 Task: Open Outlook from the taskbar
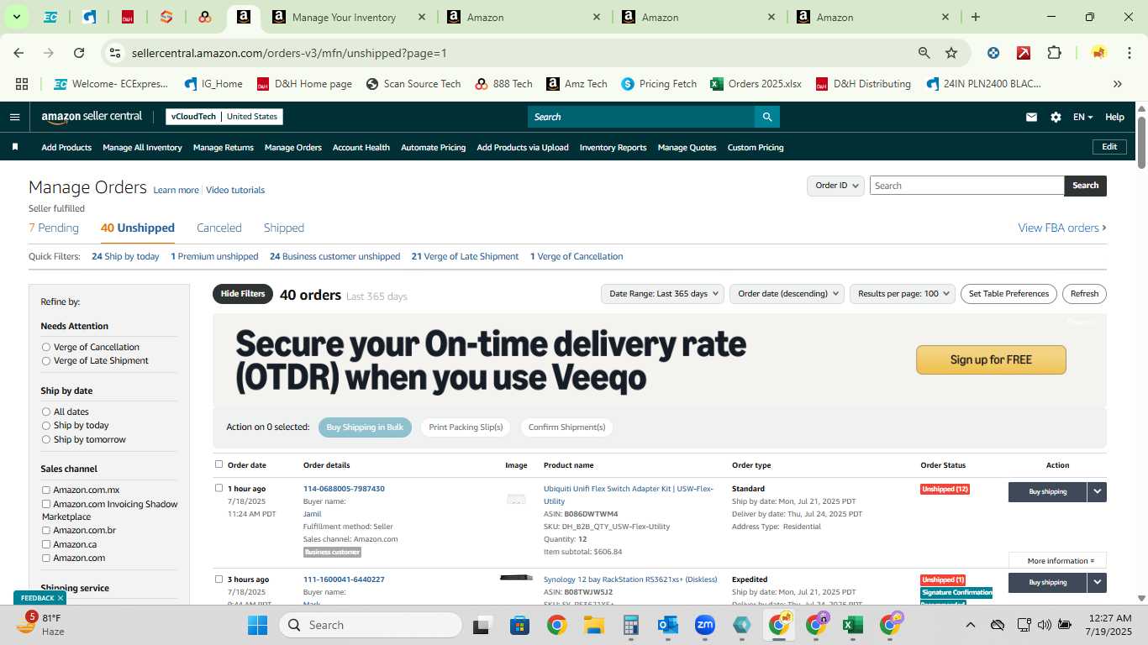[668, 625]
